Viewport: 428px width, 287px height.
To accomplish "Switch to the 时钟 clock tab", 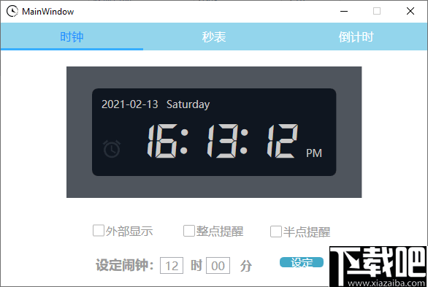I will (72, 37).
